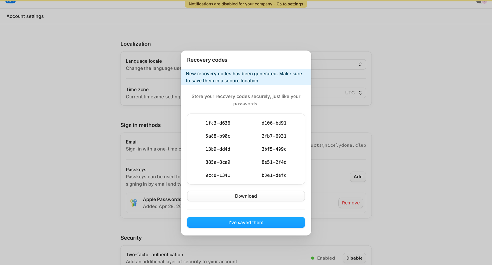
Task: Click the "Enabled" status text
Action: 326,258
